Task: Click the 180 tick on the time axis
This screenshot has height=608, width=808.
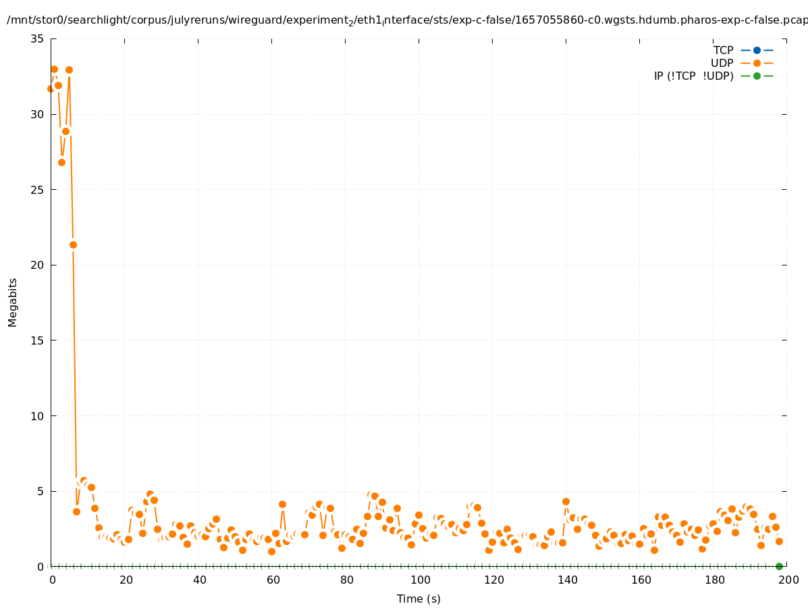Action: (715, 580)
